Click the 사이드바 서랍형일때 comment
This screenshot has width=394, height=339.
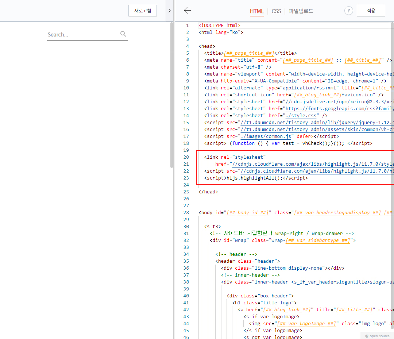click(x=282, y=234)
